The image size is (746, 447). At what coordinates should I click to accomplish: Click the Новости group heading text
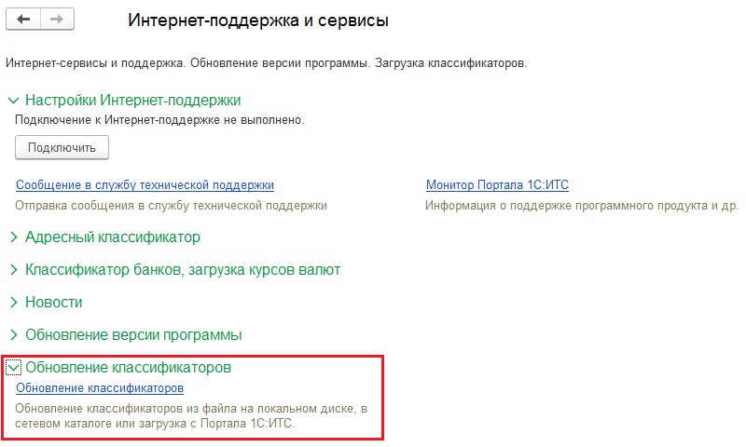(x=54, y=302)
